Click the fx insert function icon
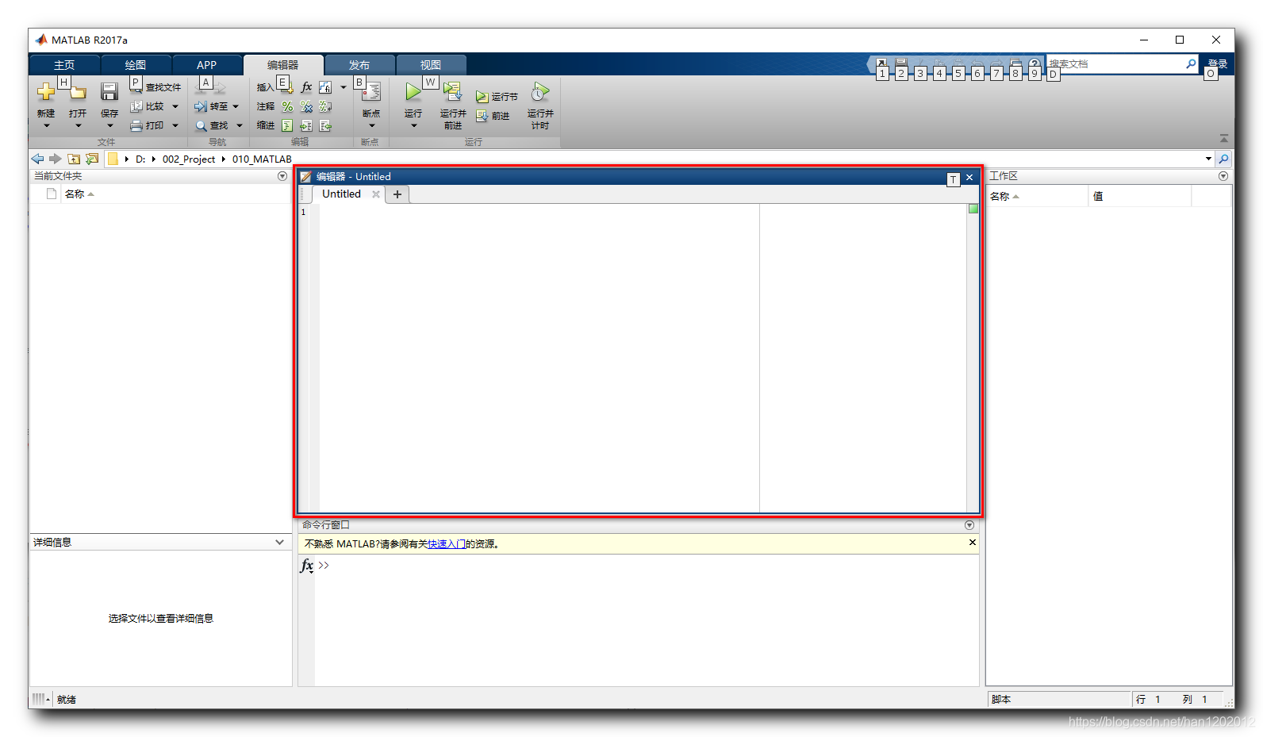The width and height of the screenshot is (1263, 737). (x=307, y=87)
